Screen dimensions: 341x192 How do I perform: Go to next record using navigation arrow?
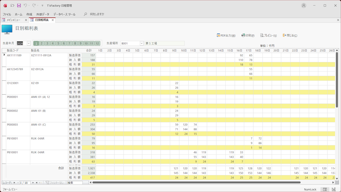pyautogui.click(x=33, y=183)
